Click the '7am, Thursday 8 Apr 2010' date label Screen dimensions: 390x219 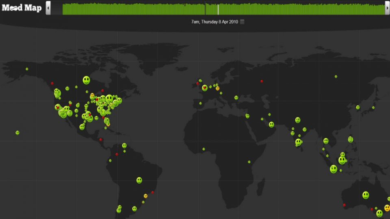coord(214,22)
